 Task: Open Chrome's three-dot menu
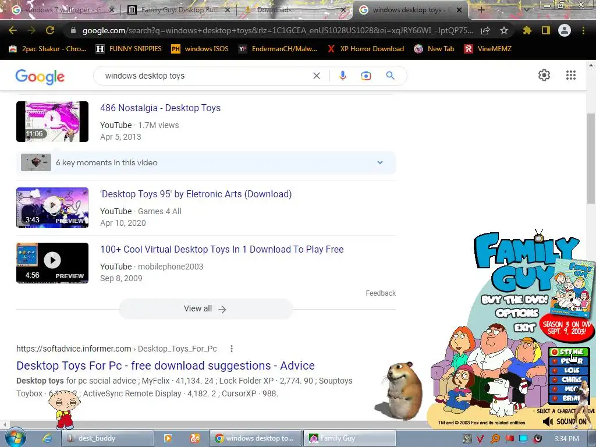[583, 30]
